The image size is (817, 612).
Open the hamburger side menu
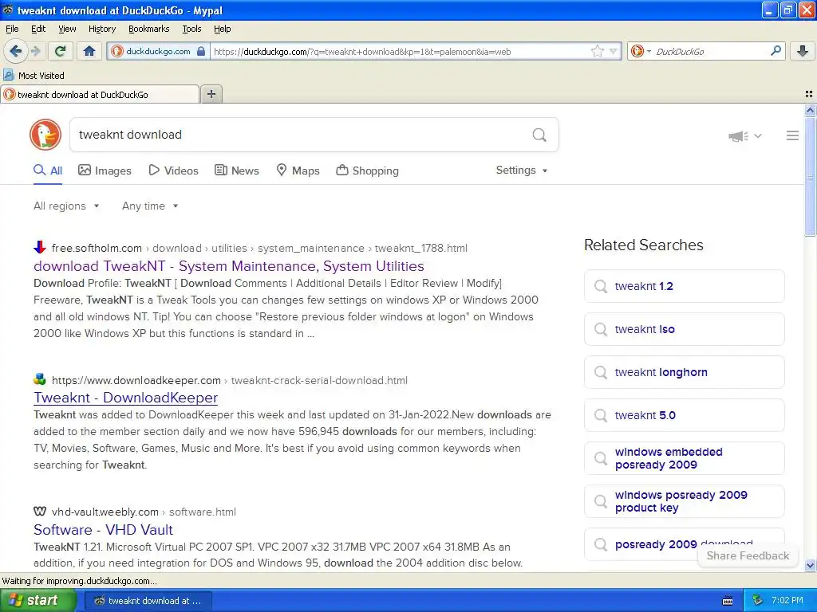point(792,135)
